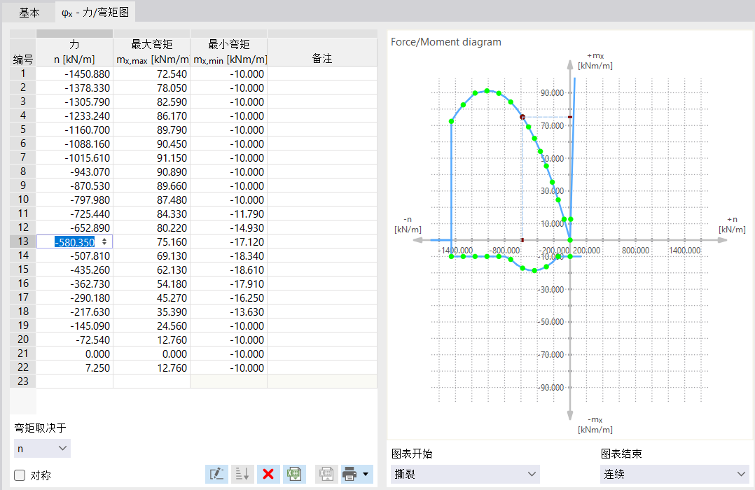The width and height of the screenshot is (755, 490).
Task: Click the red X delete icon
Action: (268, 474)
